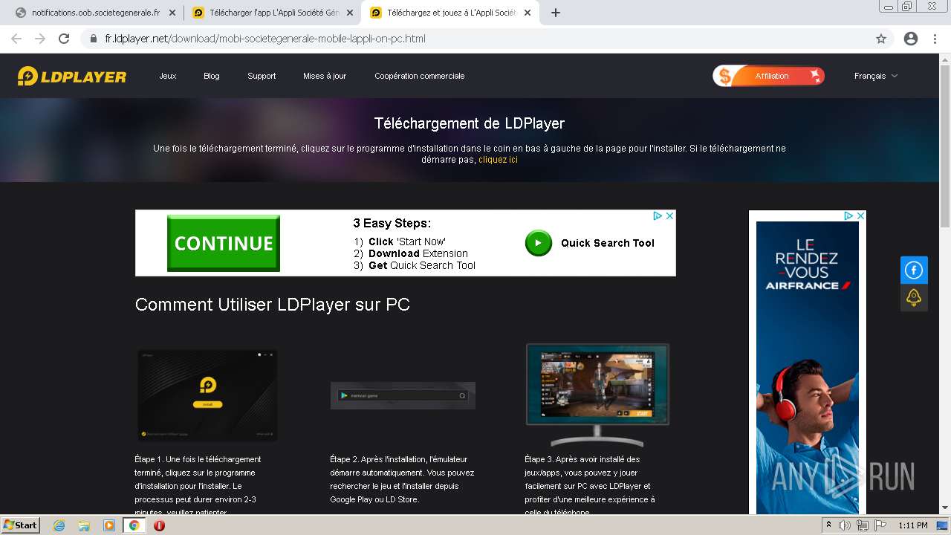Image resolution: width=951 pixels, height=535 pixels.
Task: Close the Air France sidebar ad
Action: coord(861,215)
